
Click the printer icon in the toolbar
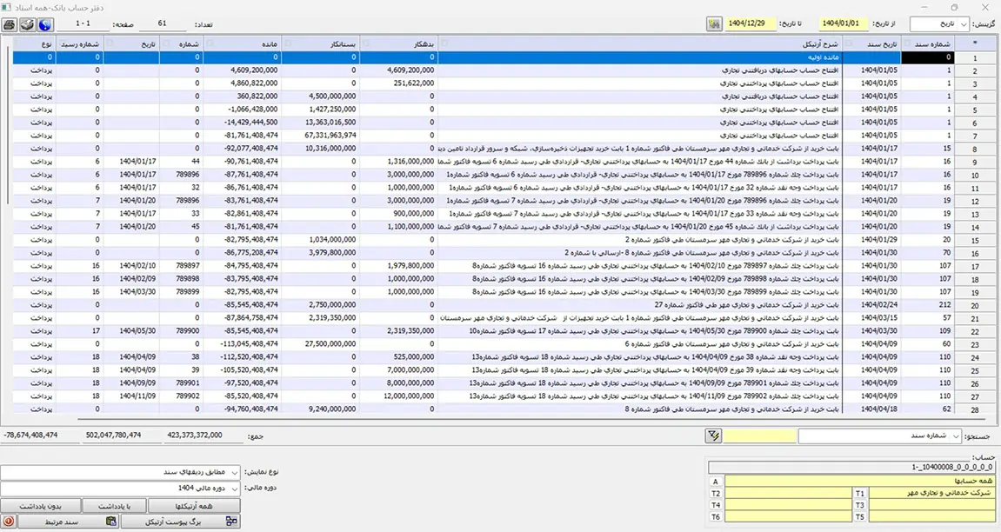10,24
